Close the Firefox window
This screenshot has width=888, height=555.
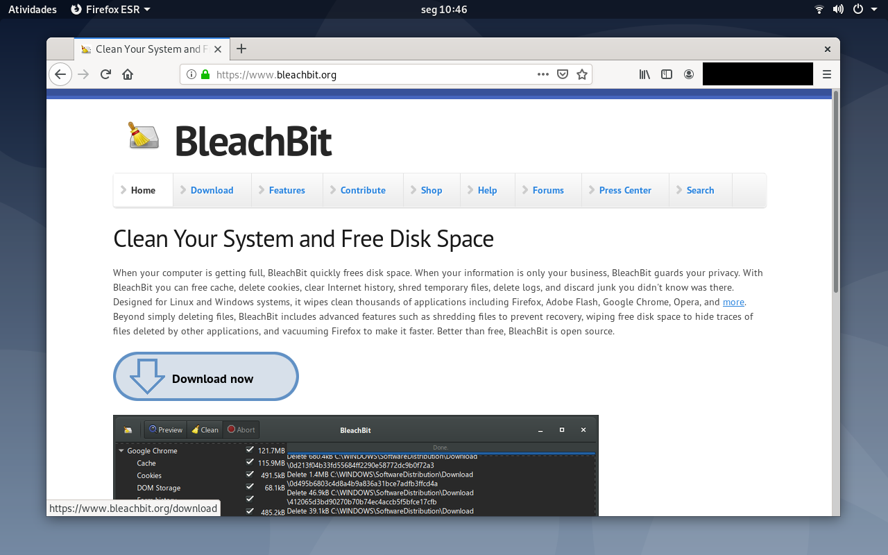(x=827, y=49)
